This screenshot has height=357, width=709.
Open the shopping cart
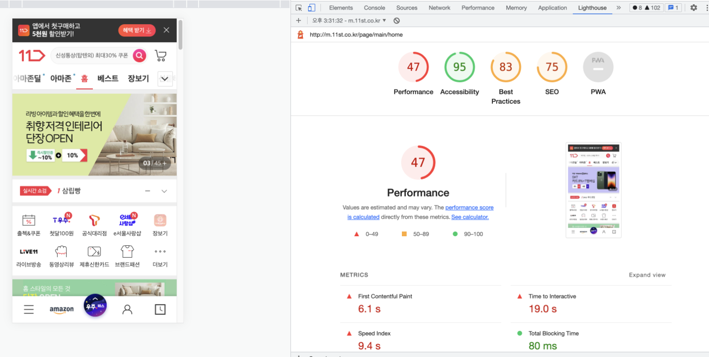pyautogui.click(x=161, y=56)
